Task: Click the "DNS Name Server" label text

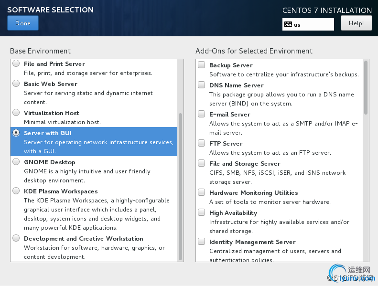Action: click(236, 85)
